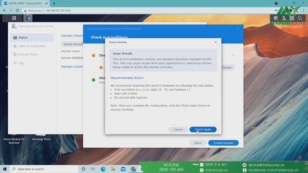
Task: Click Check Again in Issue Details dialog
Action: tap(203, 129)
